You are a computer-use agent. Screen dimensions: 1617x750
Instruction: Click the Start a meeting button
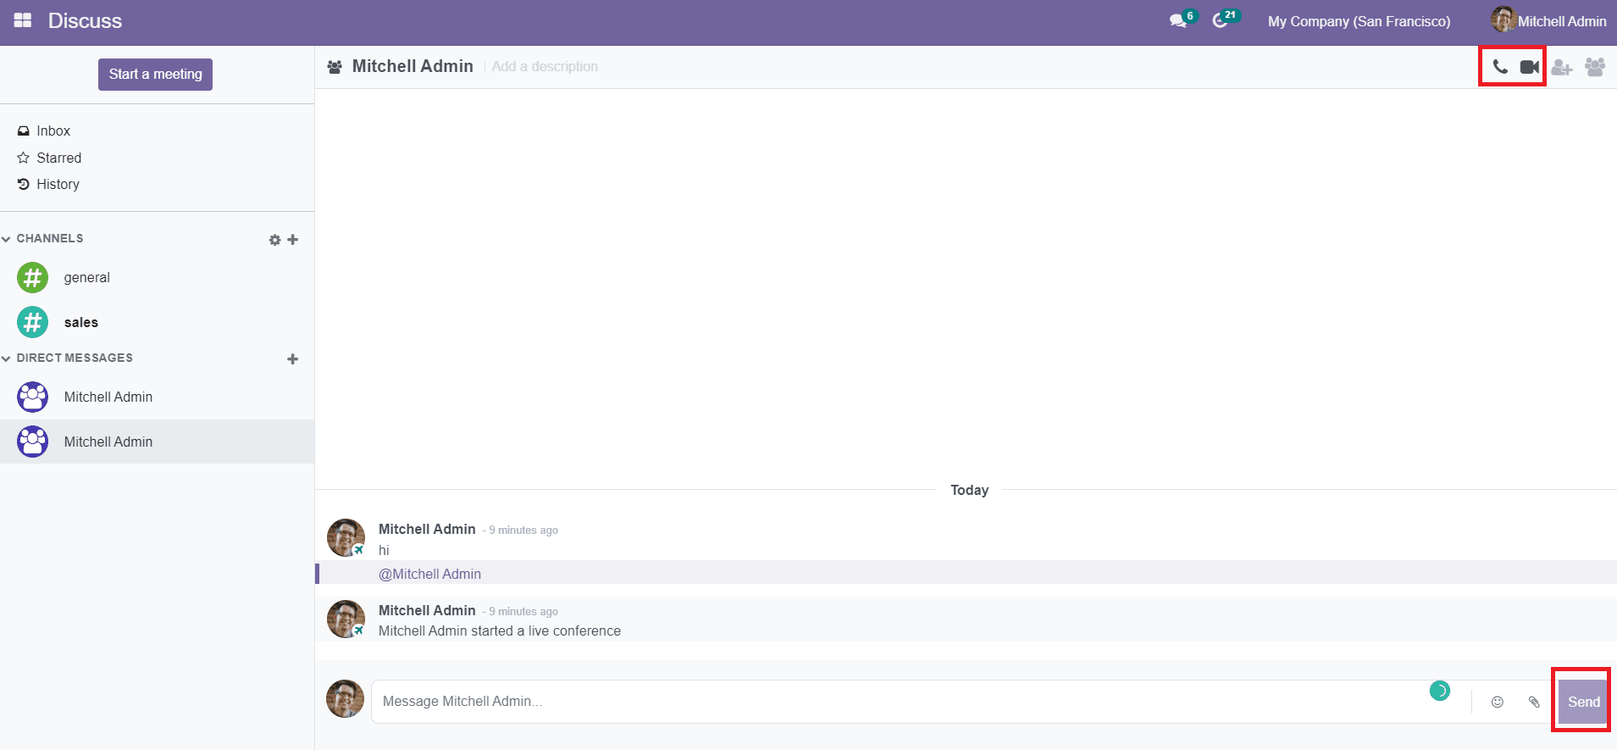(x=155, y=75)
